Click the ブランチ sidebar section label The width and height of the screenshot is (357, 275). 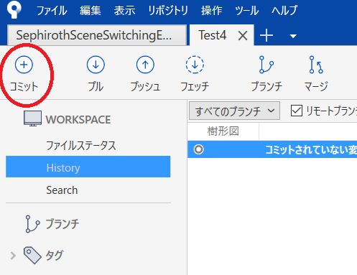(x=62, y=224)
